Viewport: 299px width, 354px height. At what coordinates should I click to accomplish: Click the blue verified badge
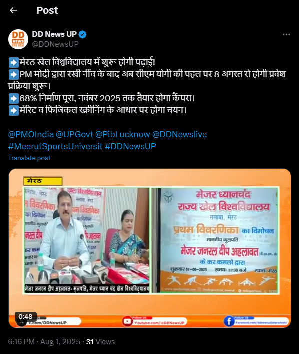coord(82,34)
